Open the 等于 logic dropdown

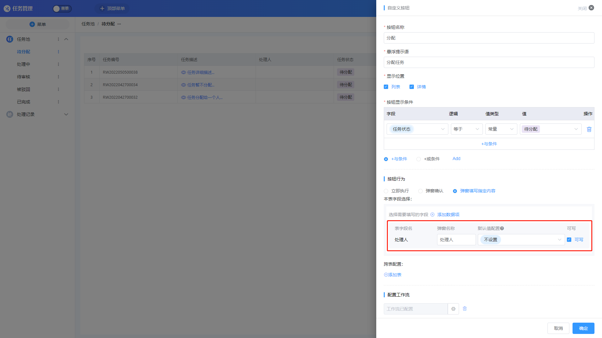(x=467, y=129)
